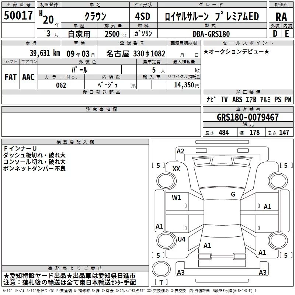Click the 愛知特設ヤード出品 notice line
This screenshot has width=295, height=295.
click(69, 276)
